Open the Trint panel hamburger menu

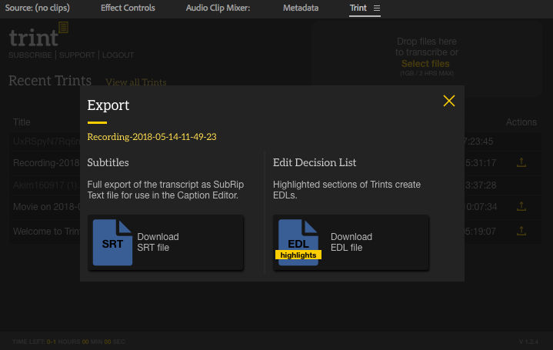[x=377, y=8]
